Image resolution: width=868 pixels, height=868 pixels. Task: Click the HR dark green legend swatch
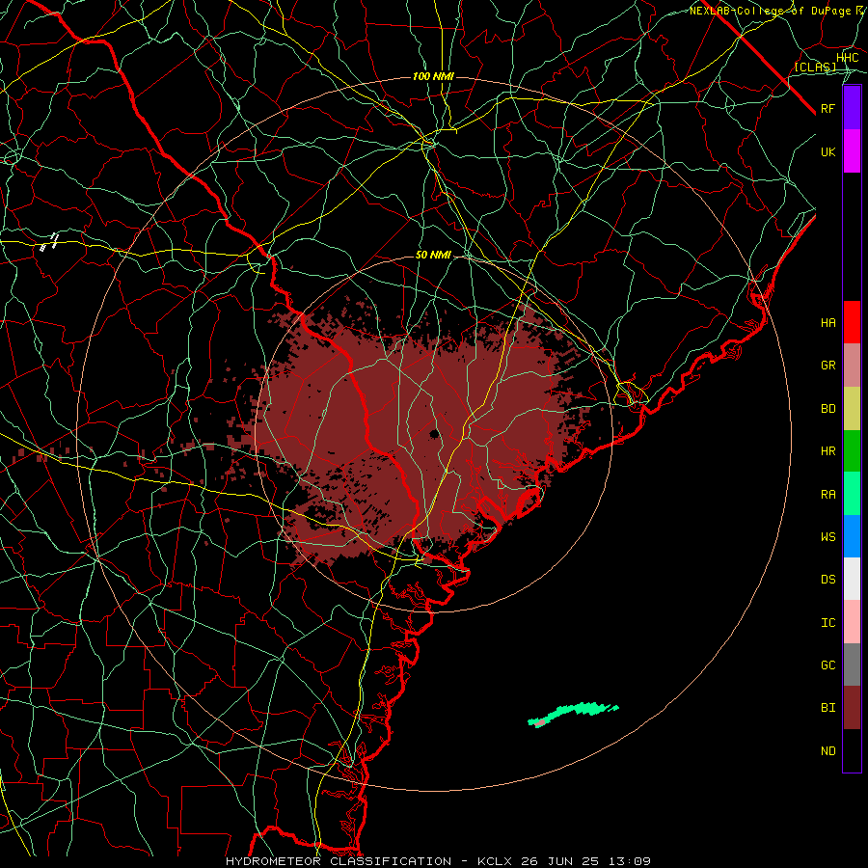pyautogui.click(x=852, y=451)
